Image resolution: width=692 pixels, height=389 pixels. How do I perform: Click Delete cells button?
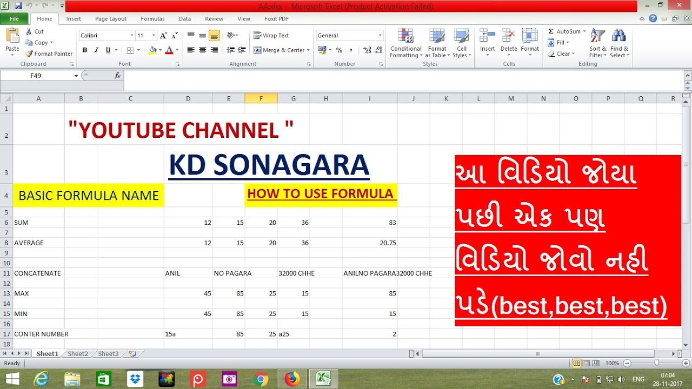(509, 43)
